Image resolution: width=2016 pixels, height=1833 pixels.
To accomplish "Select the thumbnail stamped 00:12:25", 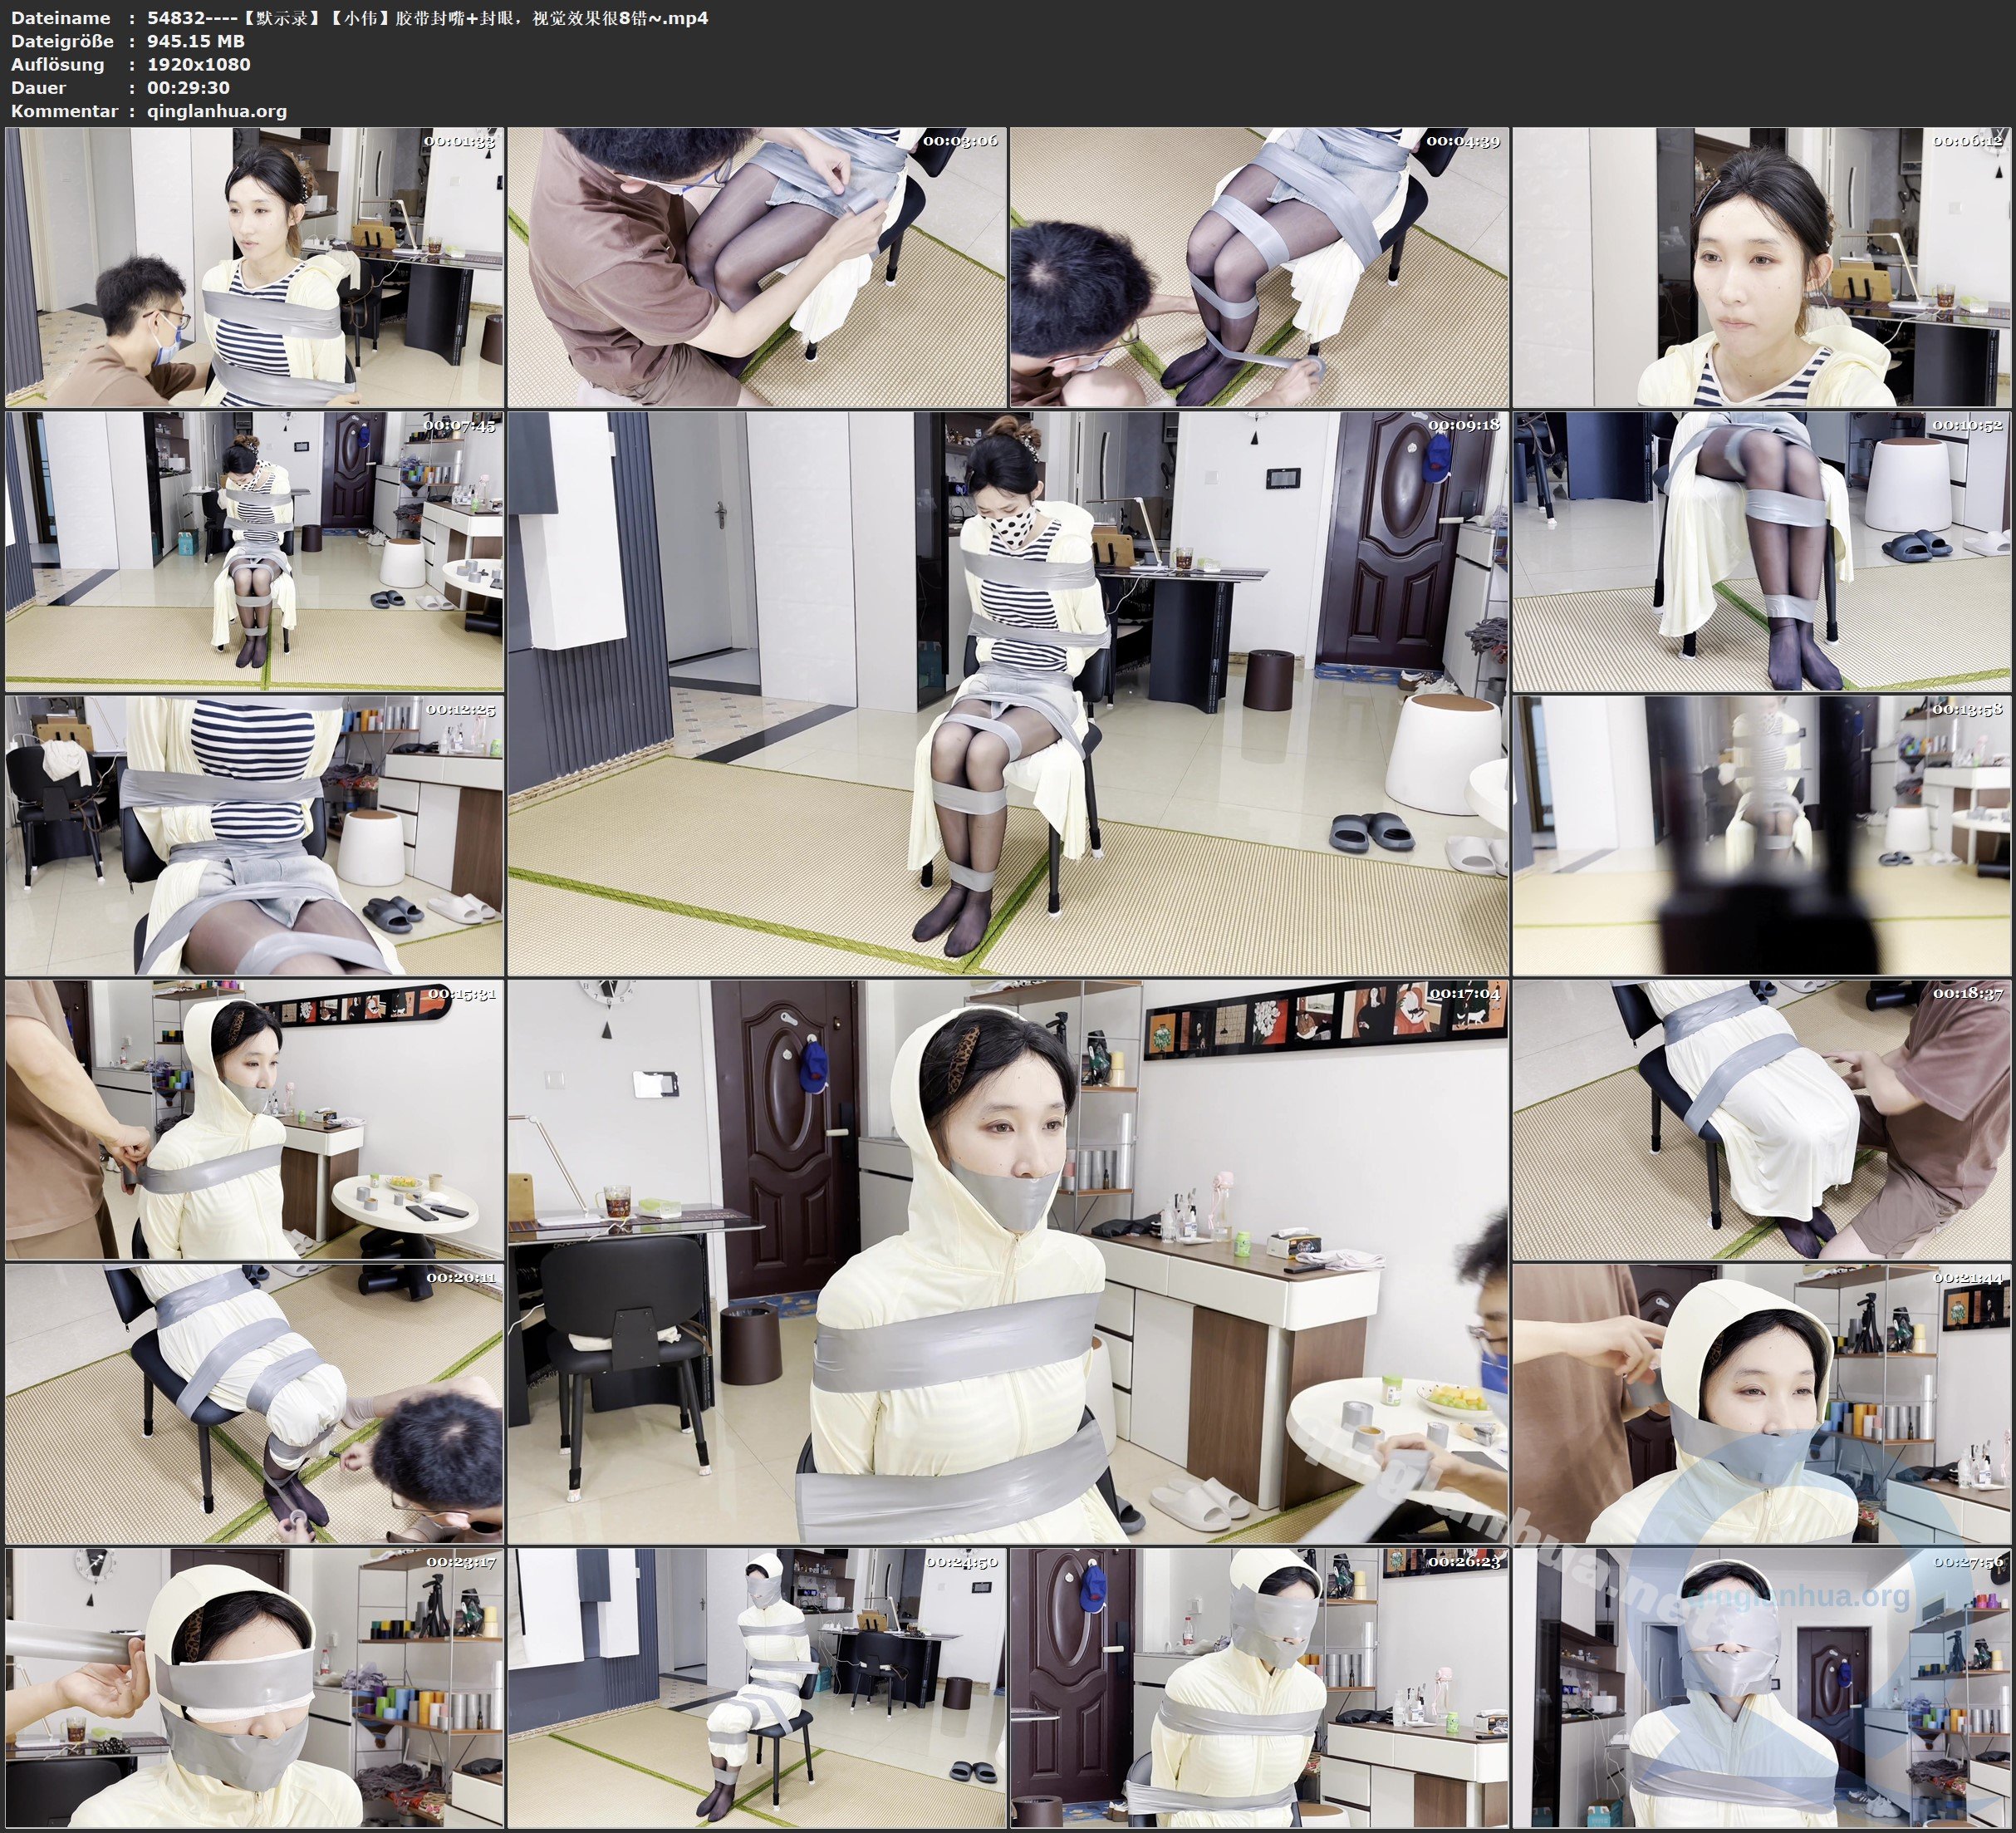I will tap(254, 835).
